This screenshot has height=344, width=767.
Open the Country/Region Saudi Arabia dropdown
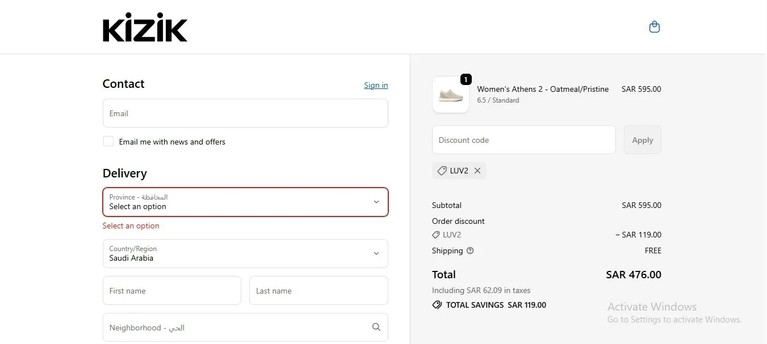[x=245, y=253]
